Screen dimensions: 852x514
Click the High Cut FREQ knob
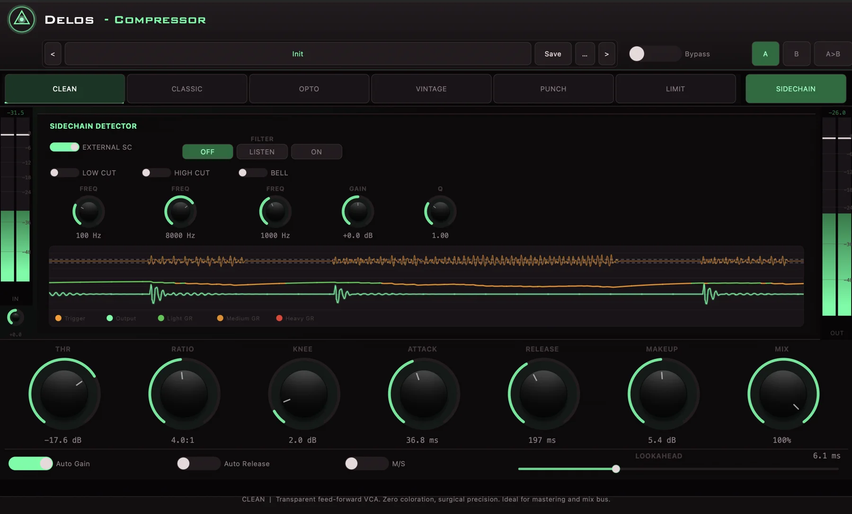pos(180,212)
